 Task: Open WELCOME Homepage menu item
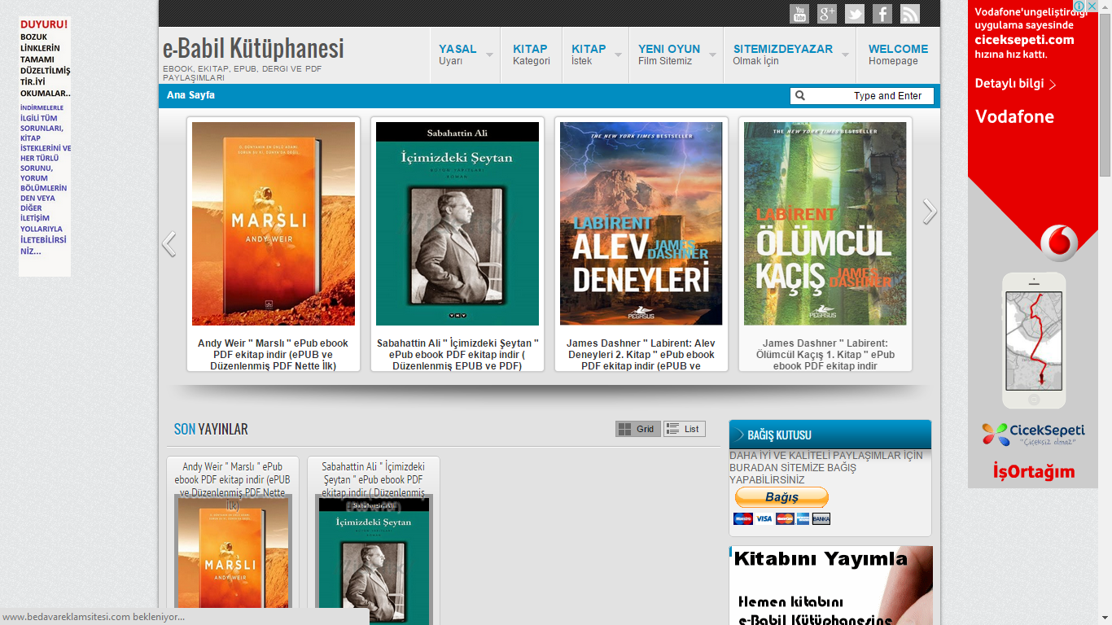[x=898, y=55]
